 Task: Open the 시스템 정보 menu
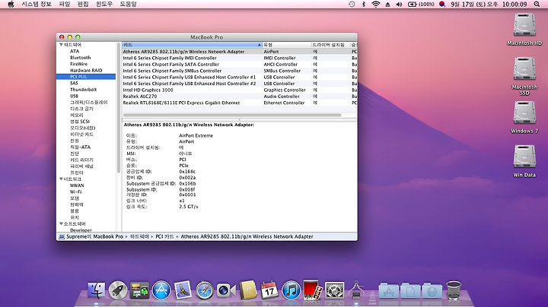pos(37,5)
